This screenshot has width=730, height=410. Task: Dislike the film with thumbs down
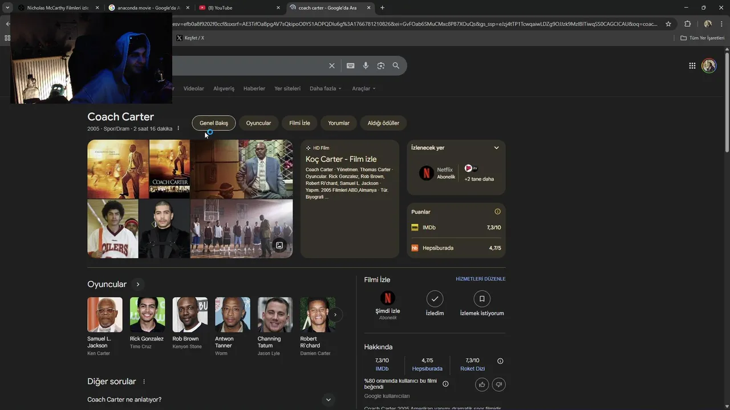coord(498,384)
